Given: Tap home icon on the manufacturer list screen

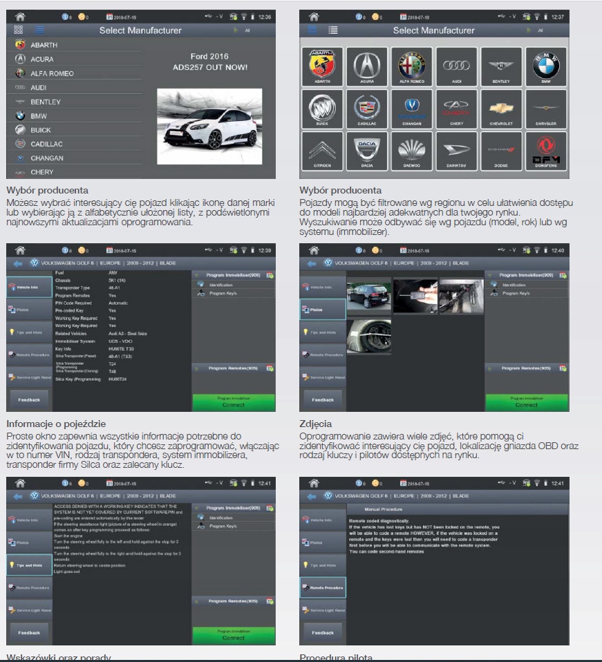Looking at the screenshot, I should click(20, 17).
